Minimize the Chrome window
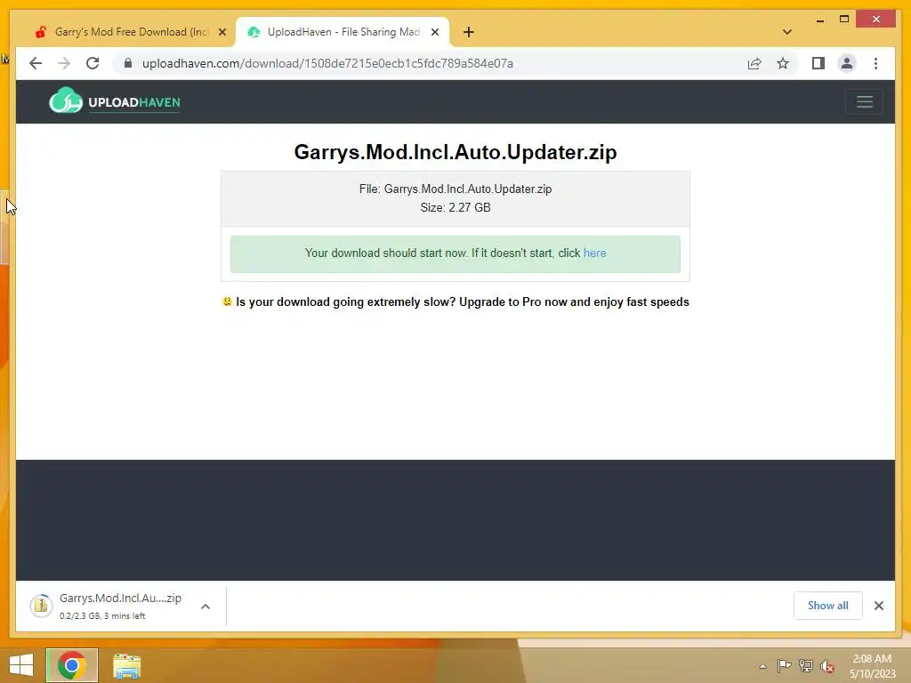The width and height of the screenshot is (911, 683). point(819,20)
